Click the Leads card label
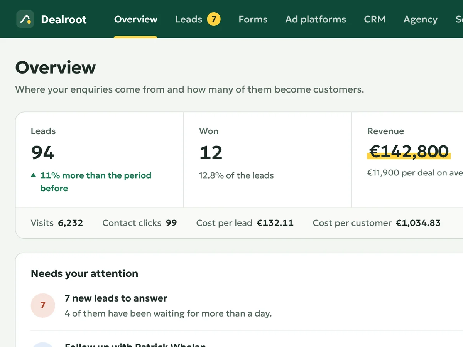Viewport: 463px width, 347px height. [43, 131]
